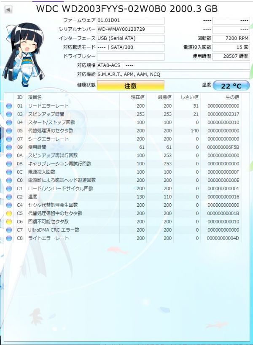Select the 代替処理済のセクタ数 row name
The image size is (253, 345).
(x=51, y=131)
